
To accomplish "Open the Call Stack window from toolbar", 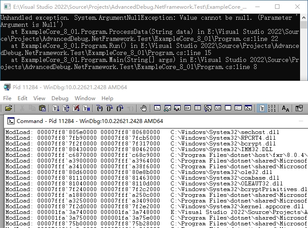I will pos(208,108).
